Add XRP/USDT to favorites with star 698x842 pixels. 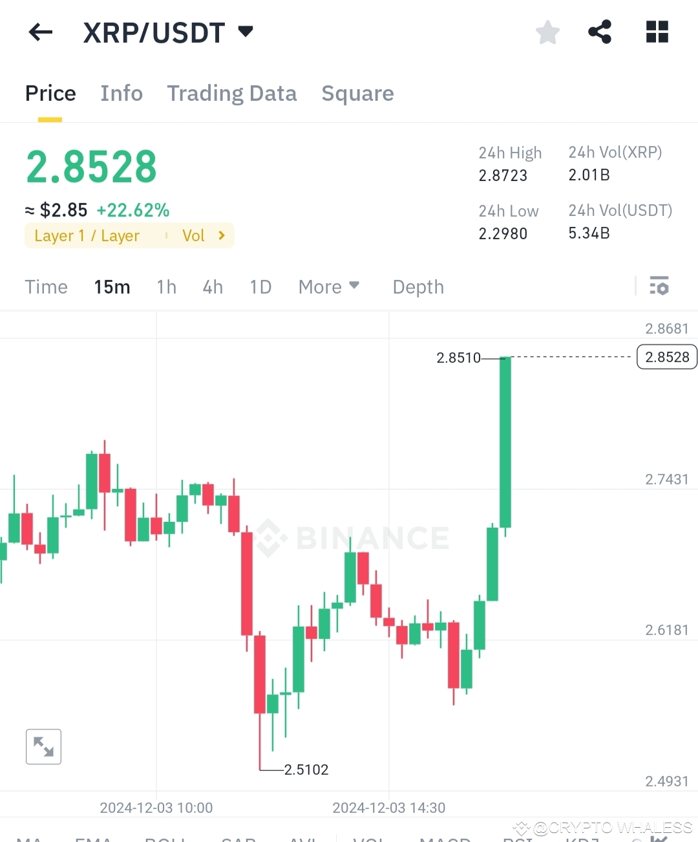[547, 32]
